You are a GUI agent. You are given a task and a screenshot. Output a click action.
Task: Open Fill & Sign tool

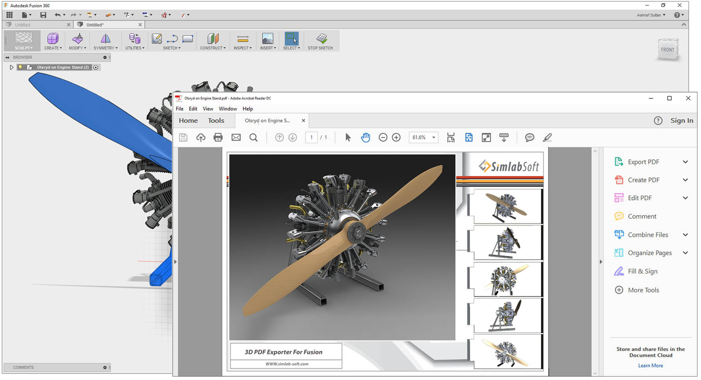click(636, 271)
